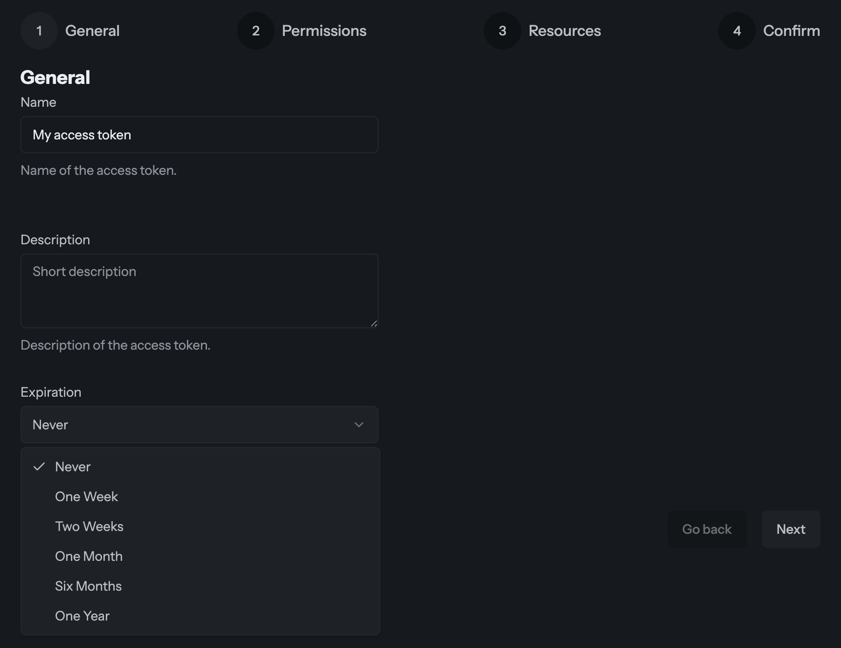Screen dimensions: 841x648
Task: Click inside the Name field containing My access token
Action: 199,135
